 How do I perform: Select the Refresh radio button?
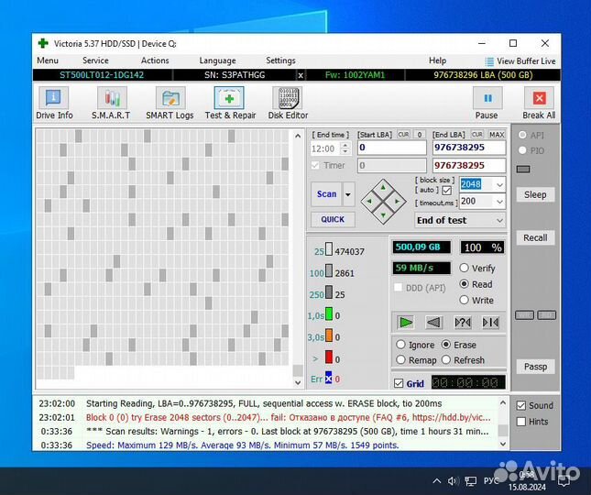pos(446,360)
